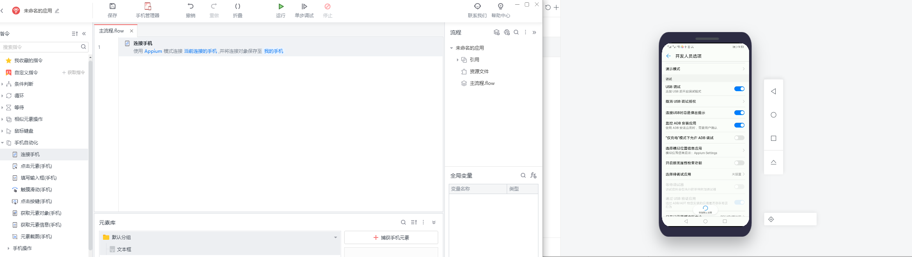The width and height of the screenshot is (912, 257).
Task: Collapse the 流程 panel with double chevron
Action: [x=535, y=32]
